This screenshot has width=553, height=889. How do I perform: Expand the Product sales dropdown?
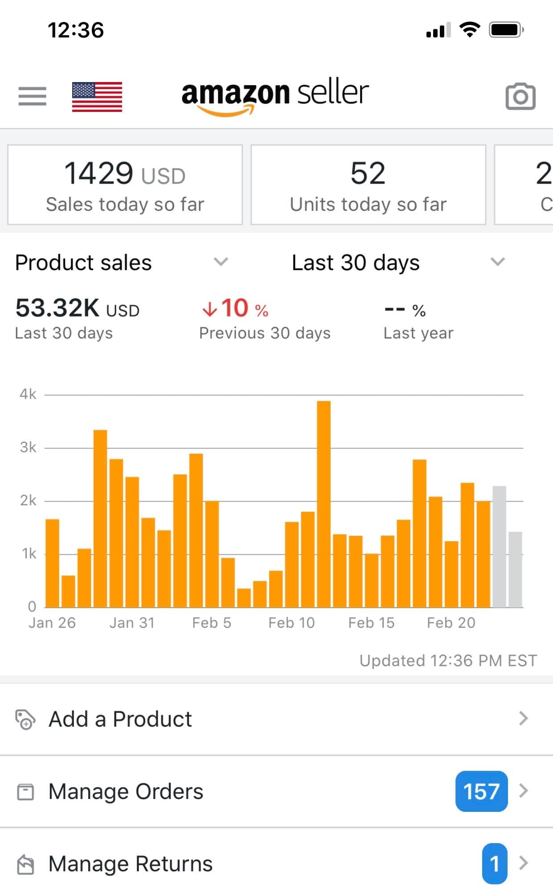pos(221,262)
